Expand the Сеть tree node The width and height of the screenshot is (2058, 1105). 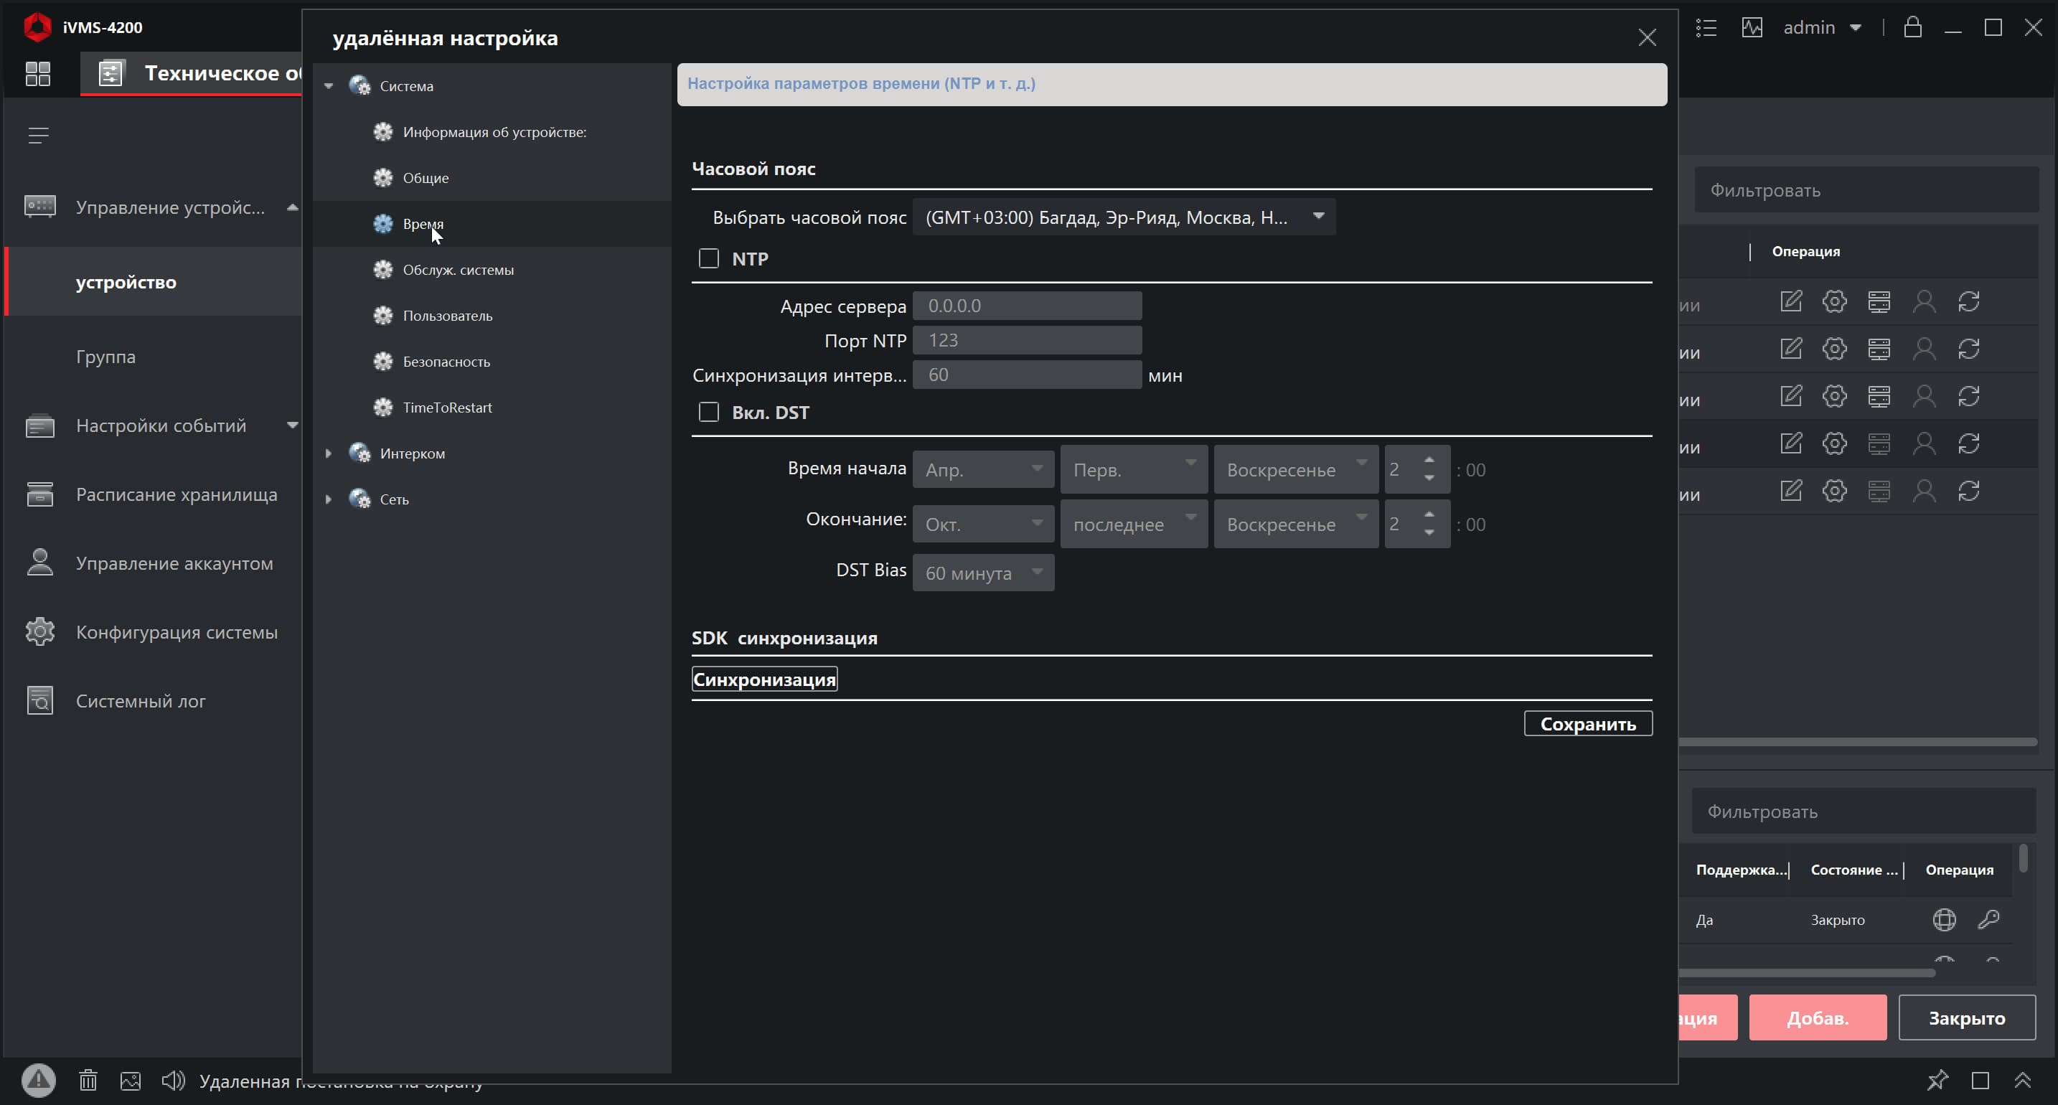pos(329,499)
